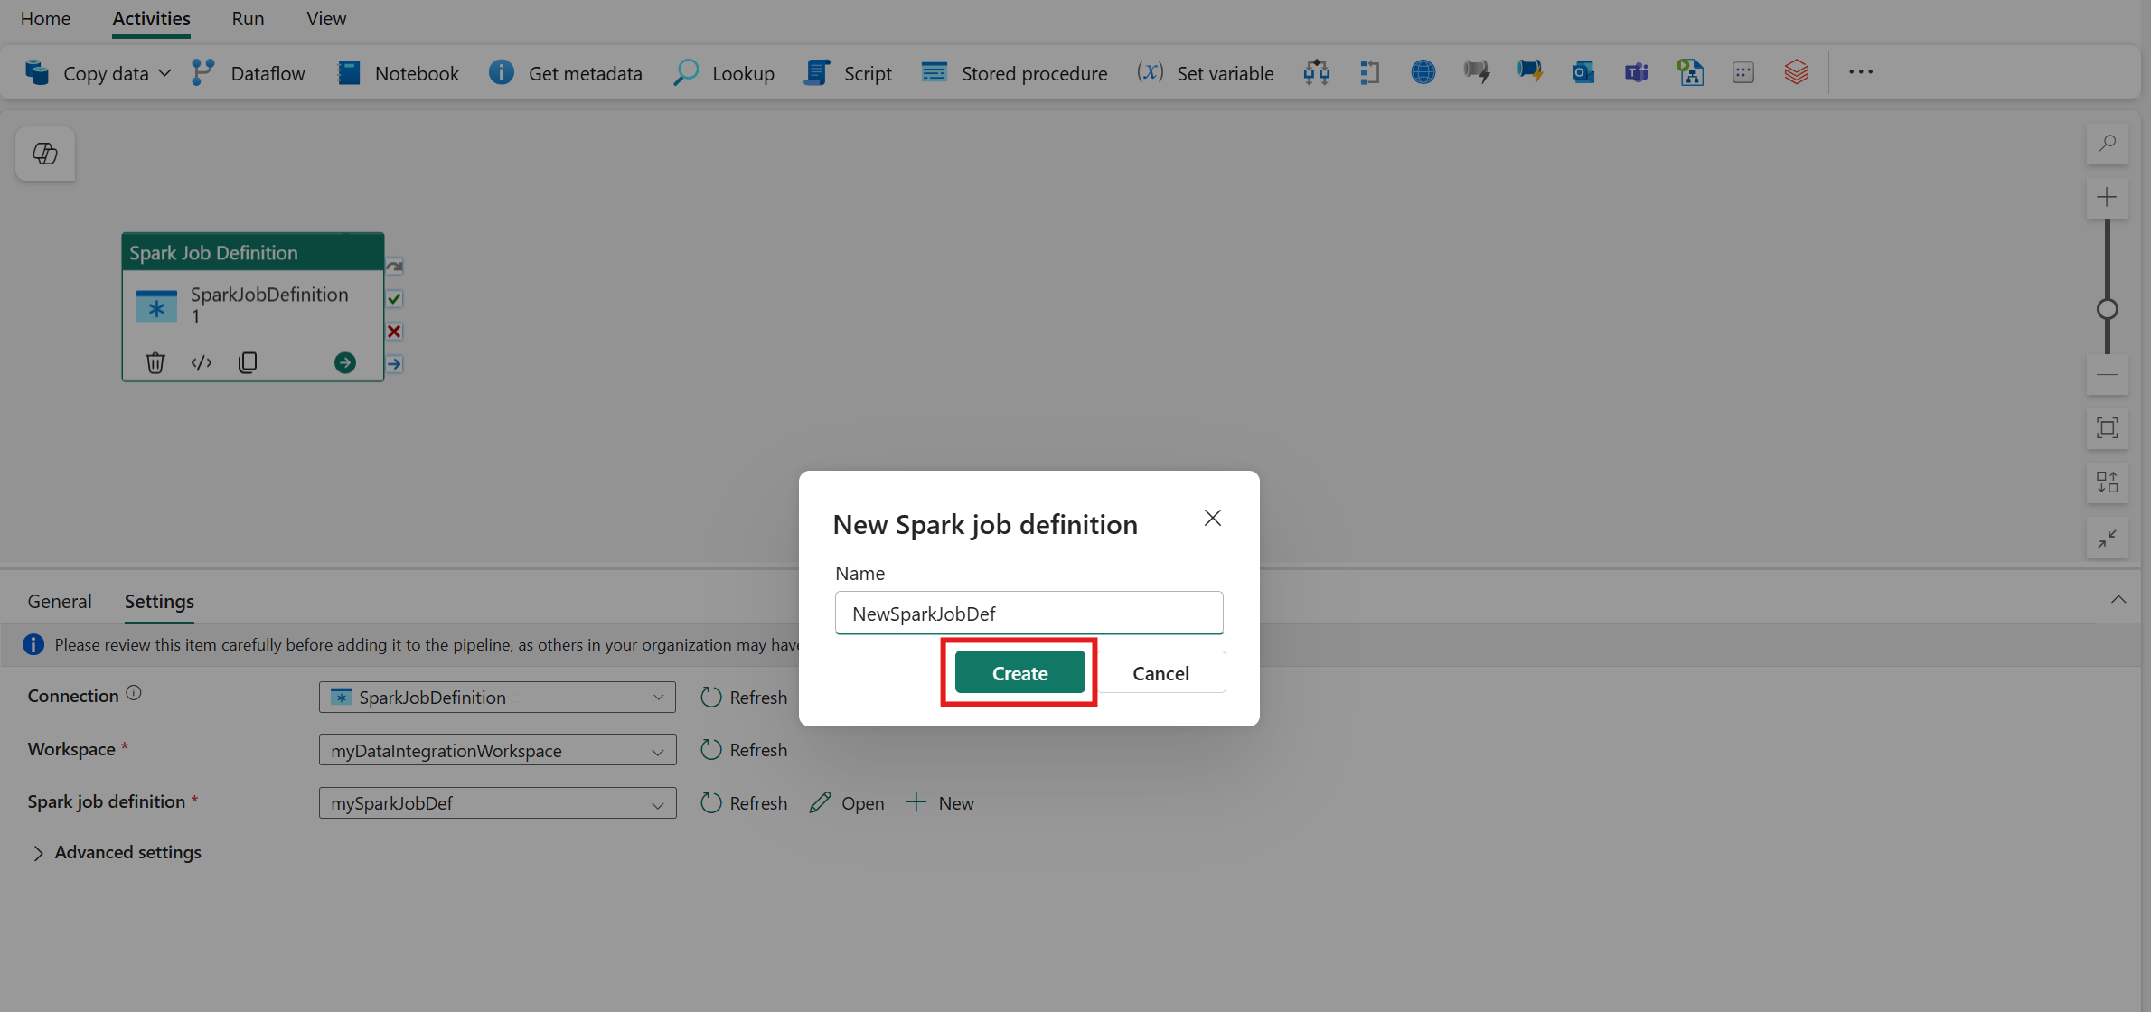Open the Run menu tab
Viewport: 2151px width, 1012px height.
(x=248, y=19)
